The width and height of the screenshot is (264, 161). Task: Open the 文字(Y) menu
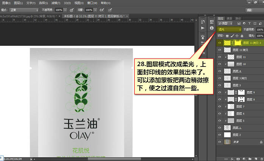point(31,3)
